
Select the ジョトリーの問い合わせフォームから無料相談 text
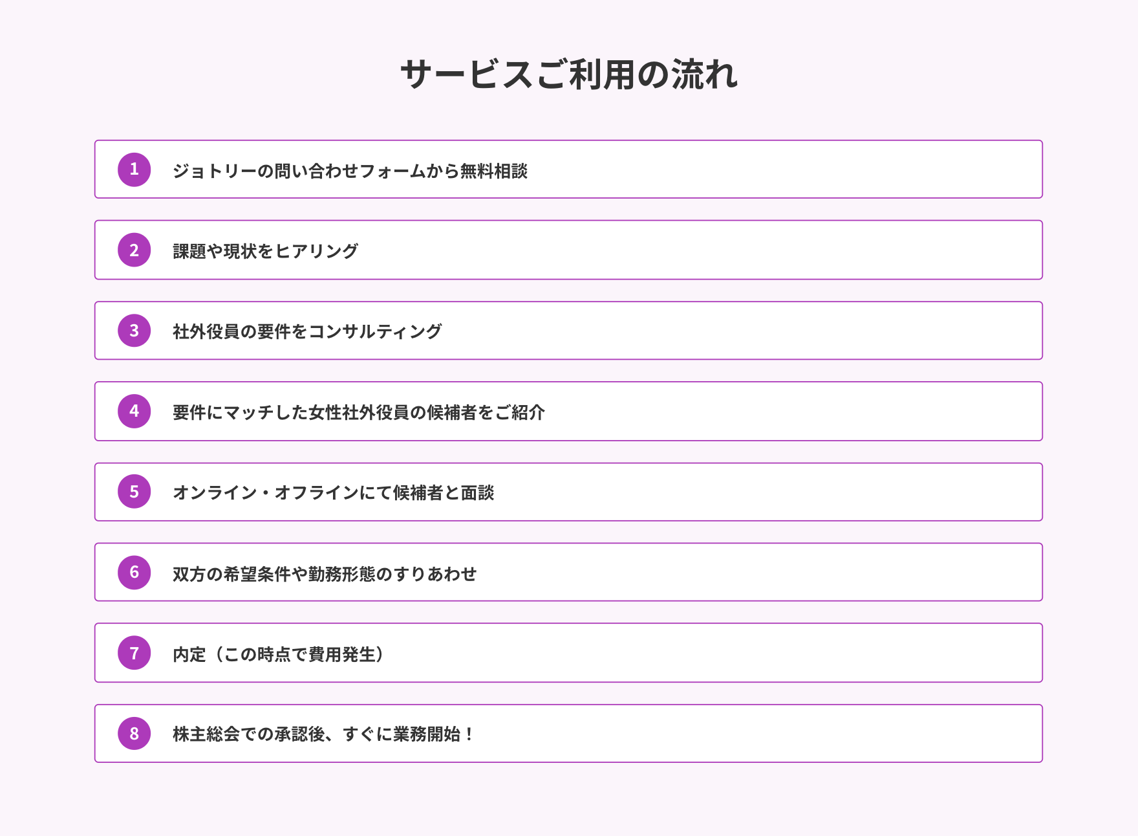350,171
